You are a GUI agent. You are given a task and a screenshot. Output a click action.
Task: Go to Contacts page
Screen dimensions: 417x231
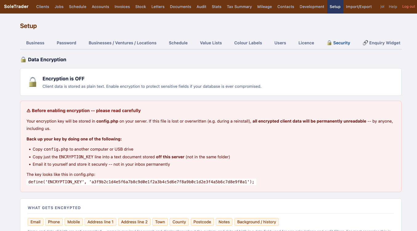[286, 6]
